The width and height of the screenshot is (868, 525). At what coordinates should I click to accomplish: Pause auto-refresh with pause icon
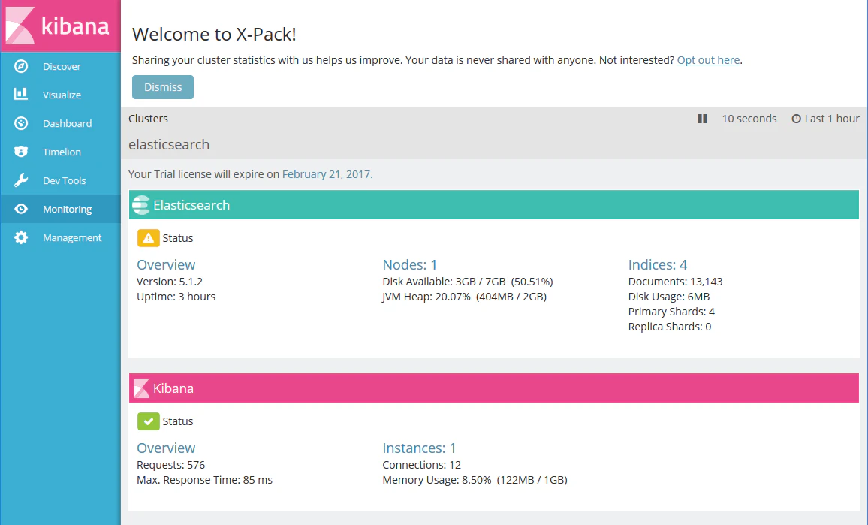(703, 119)
